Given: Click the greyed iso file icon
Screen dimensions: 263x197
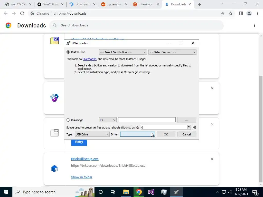Looking at the screenshot, I should [x=54, y=133].
